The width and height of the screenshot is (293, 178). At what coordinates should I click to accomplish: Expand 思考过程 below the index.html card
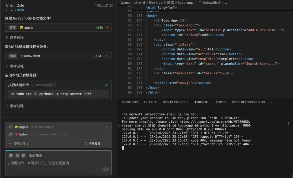pyautogui.click(x=15, y=66)
